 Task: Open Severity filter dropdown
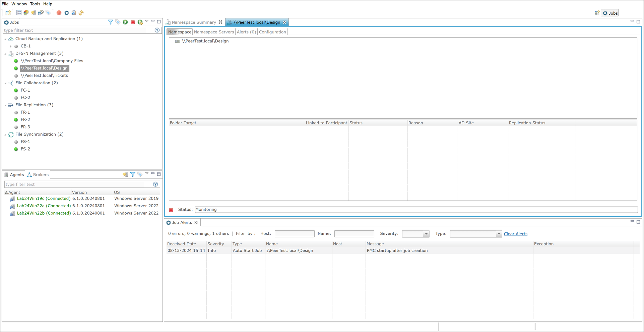click(426, 234)
